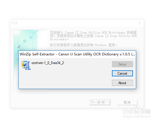Click the Bai lettering of the Baidu watermark
Image resolution: width=160 pixels, height=122 pixels.
point(128,111)
